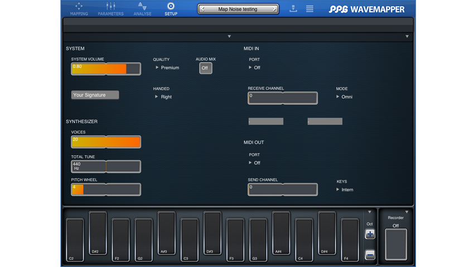Toggle the Audio Mix Off button

pos(206,68)
